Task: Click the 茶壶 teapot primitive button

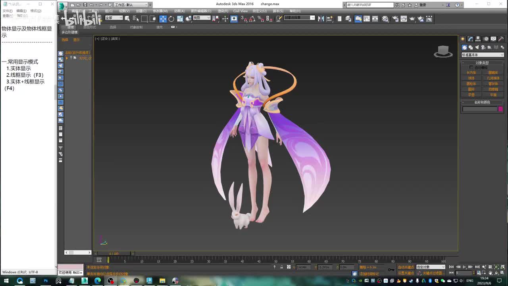Action: click(471, 95)
